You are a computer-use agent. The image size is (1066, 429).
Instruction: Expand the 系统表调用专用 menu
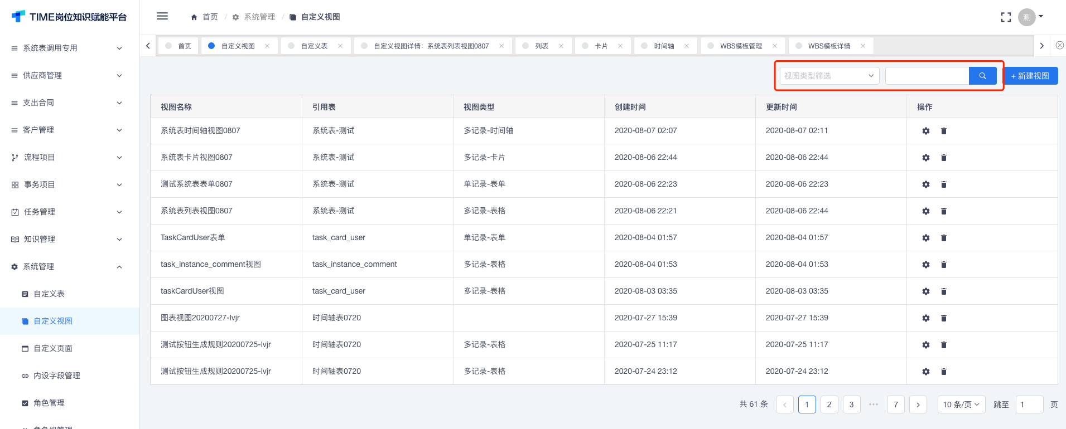pyautogui.click(x=69, y=48)
